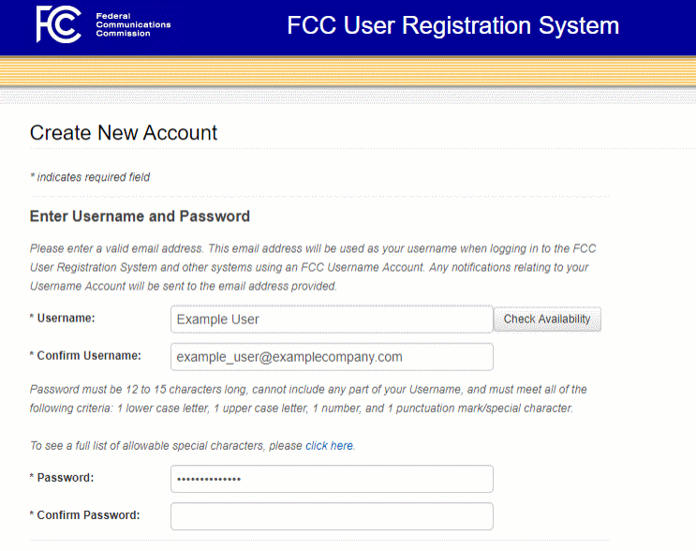The image size is (696, 551).
Task: Click the Username field label
Action: (x=66, y=319)
